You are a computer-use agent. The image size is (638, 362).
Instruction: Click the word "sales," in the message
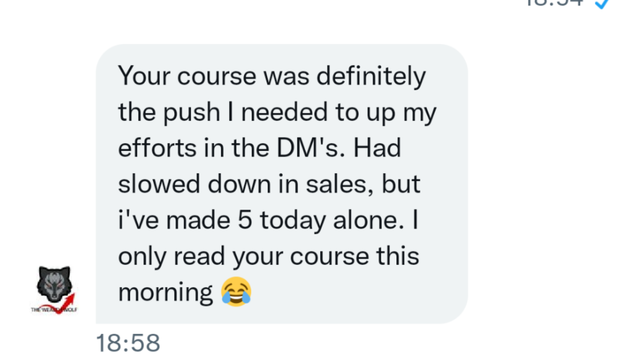tap(340, 185)
